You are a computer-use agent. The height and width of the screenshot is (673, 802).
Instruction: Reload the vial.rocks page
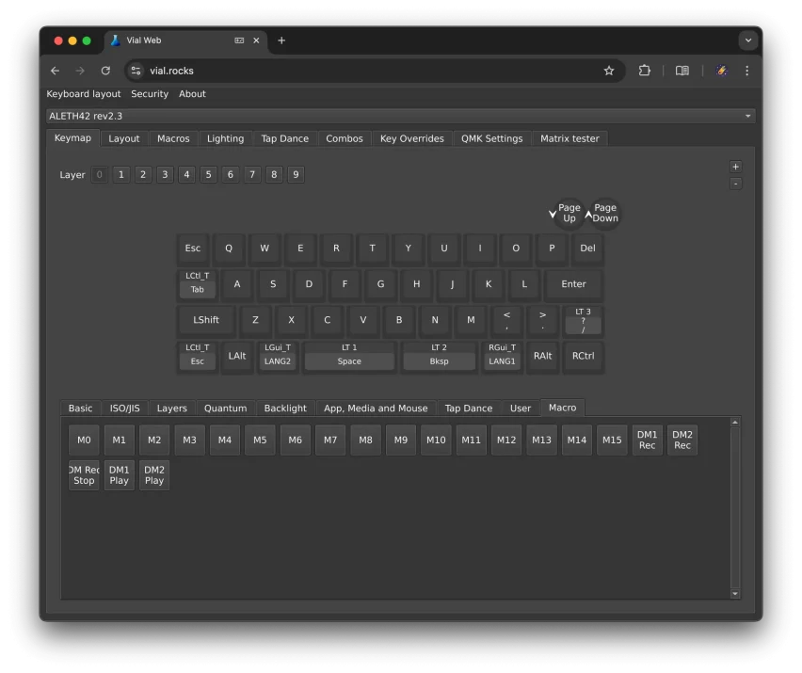click(x=105, y=71)
